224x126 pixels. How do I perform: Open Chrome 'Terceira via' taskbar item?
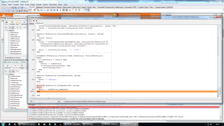click(x=27, y=124)
